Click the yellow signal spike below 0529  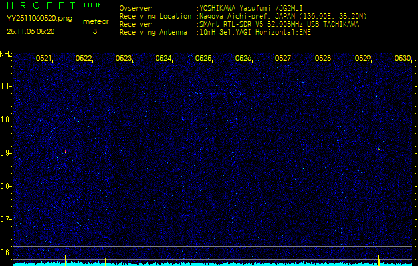[379, 257]
